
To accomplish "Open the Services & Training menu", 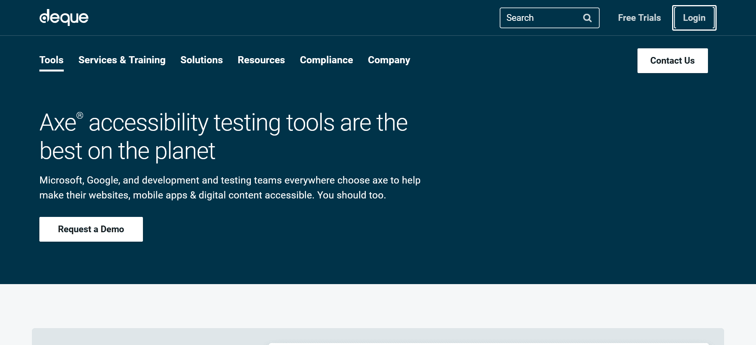I will click(x=122, y=60).
